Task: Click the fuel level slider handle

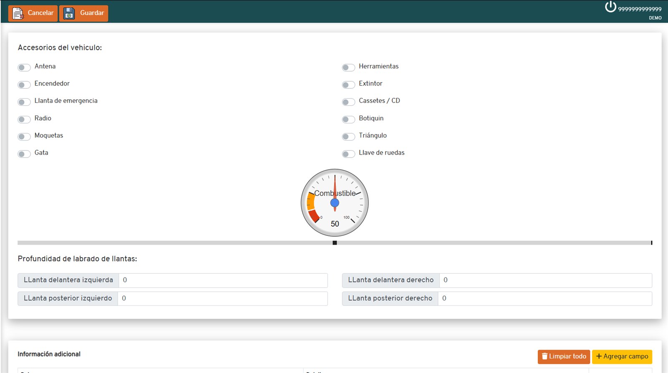Action: point(335,243)
